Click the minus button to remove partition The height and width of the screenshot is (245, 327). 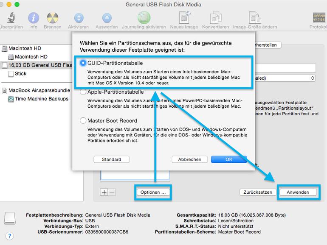pos(112,192)
